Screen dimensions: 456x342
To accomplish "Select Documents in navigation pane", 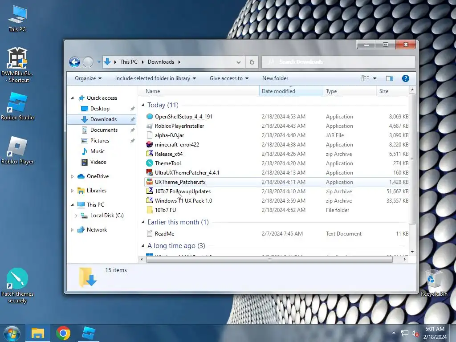I will click(x=104, y=130).
